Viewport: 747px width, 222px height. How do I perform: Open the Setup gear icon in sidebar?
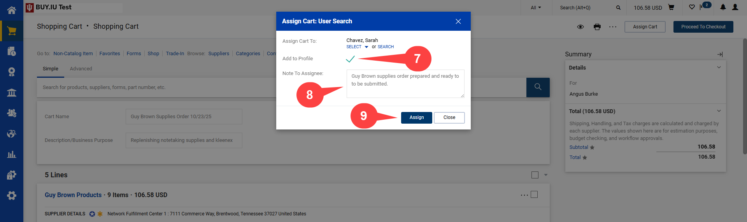(12, 196)
